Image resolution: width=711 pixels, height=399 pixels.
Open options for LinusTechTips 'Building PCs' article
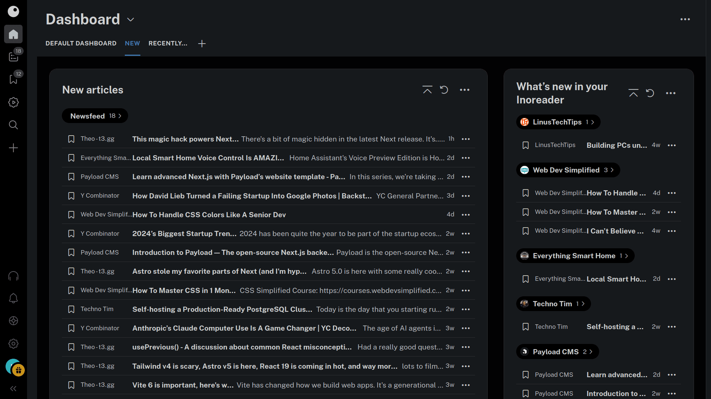click(672, 145)
